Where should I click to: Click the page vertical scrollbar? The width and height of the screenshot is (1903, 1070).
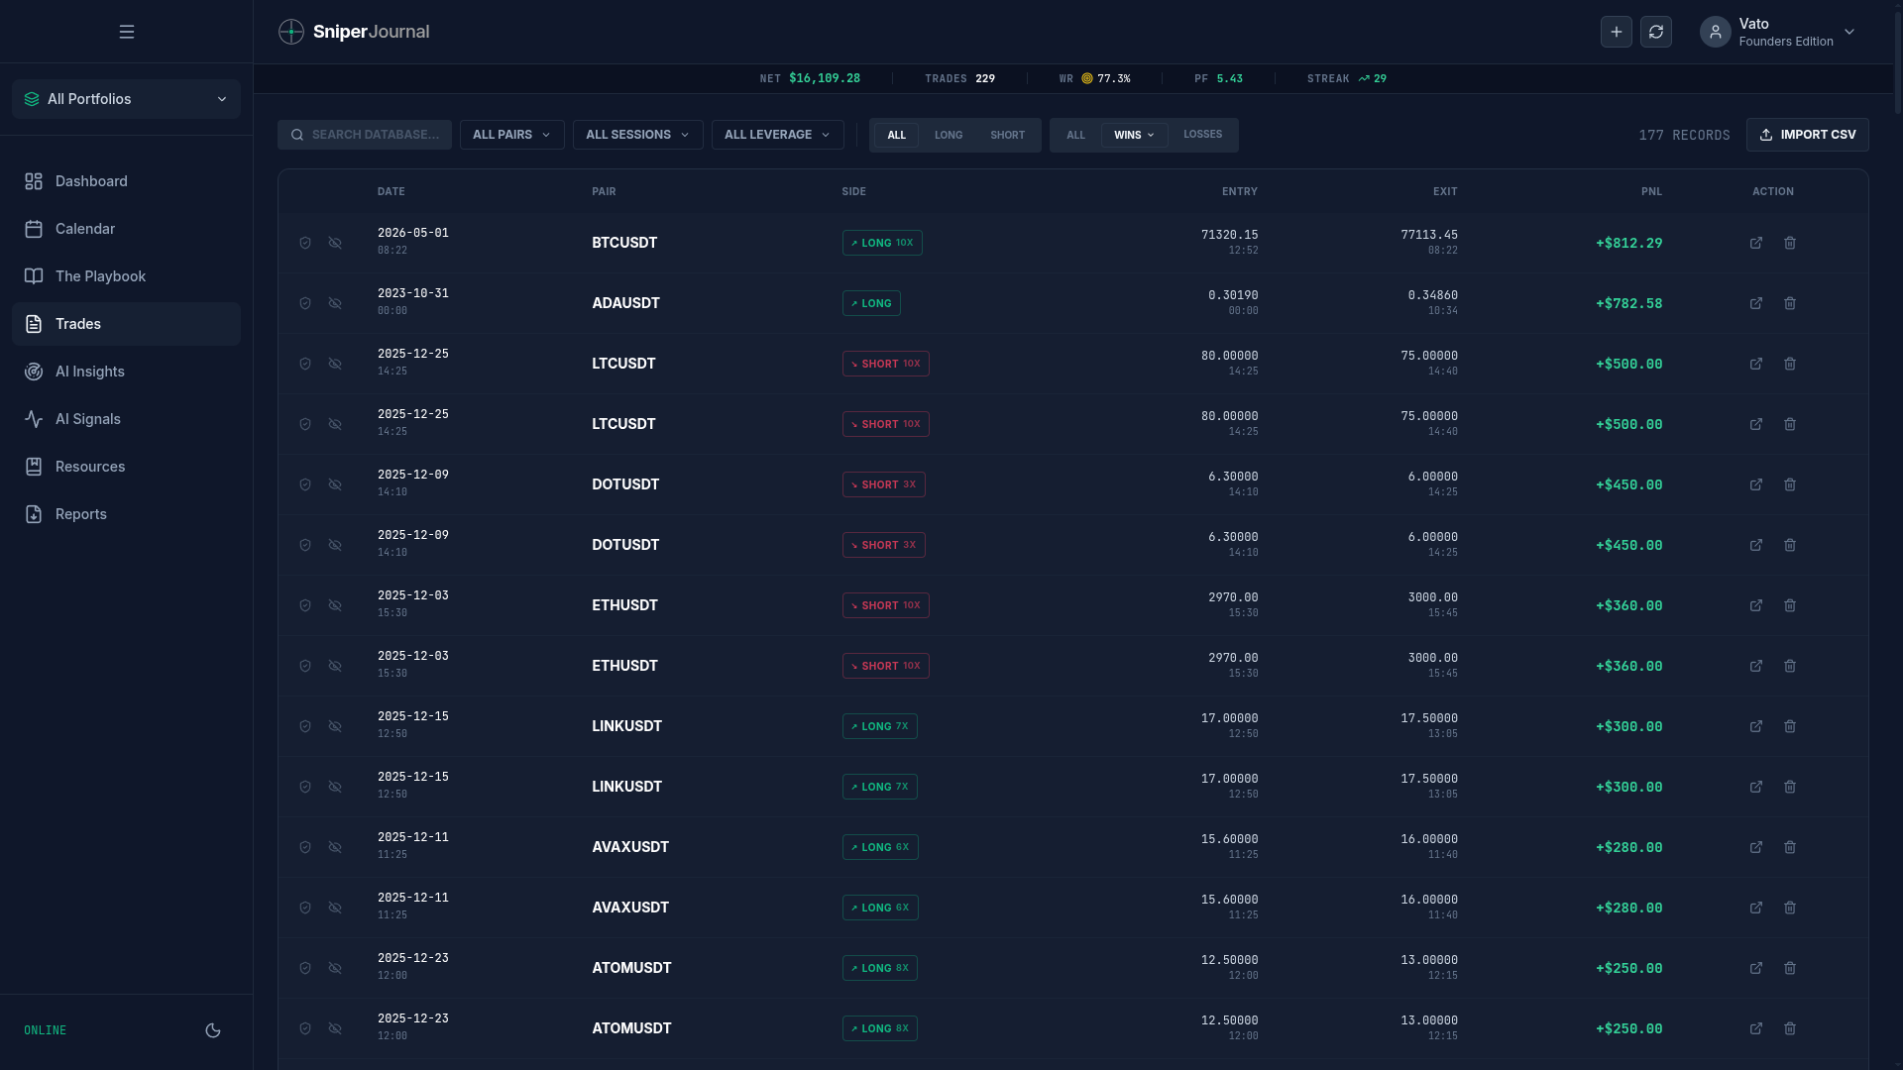point(1897,59)
